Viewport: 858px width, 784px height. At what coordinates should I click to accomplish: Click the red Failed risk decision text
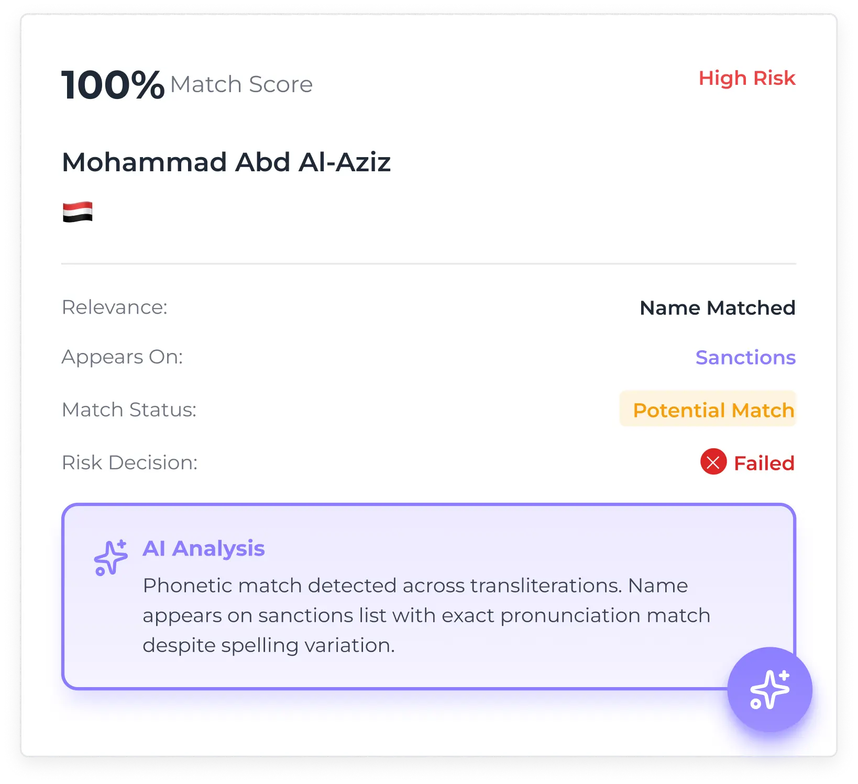pyautogui.click(x=764, y=463)
